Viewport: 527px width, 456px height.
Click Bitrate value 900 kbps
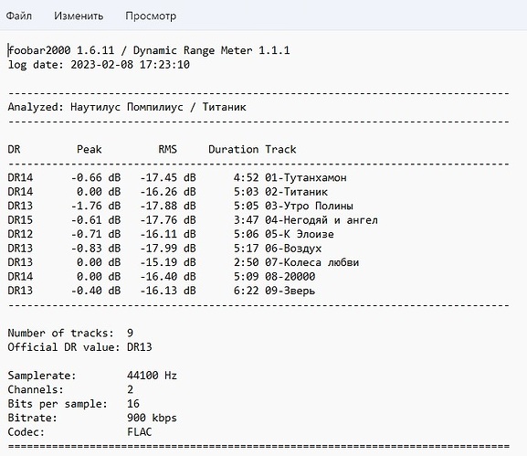pos(152,418)
